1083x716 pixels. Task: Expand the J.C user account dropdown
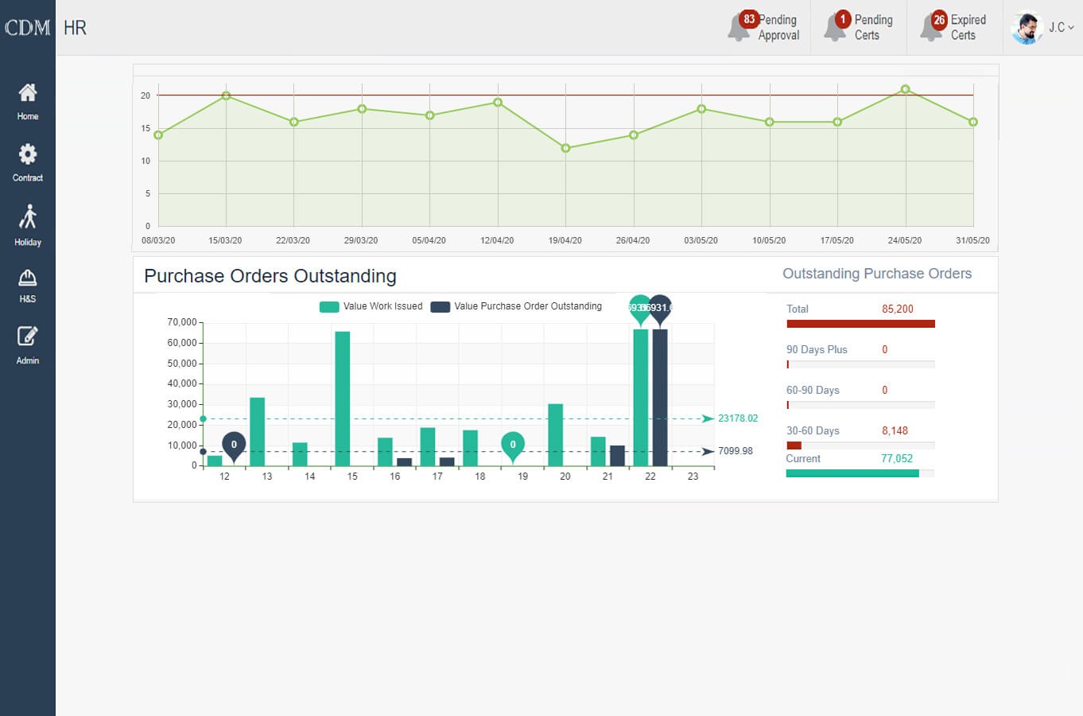[1062, 28]
